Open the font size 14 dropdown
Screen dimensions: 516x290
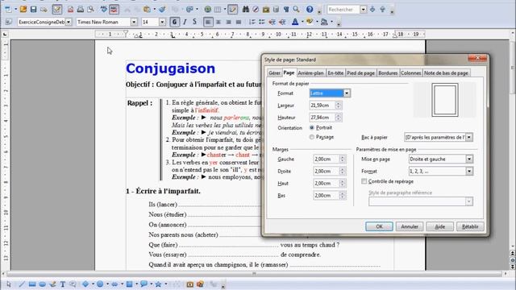coord(162,22)
